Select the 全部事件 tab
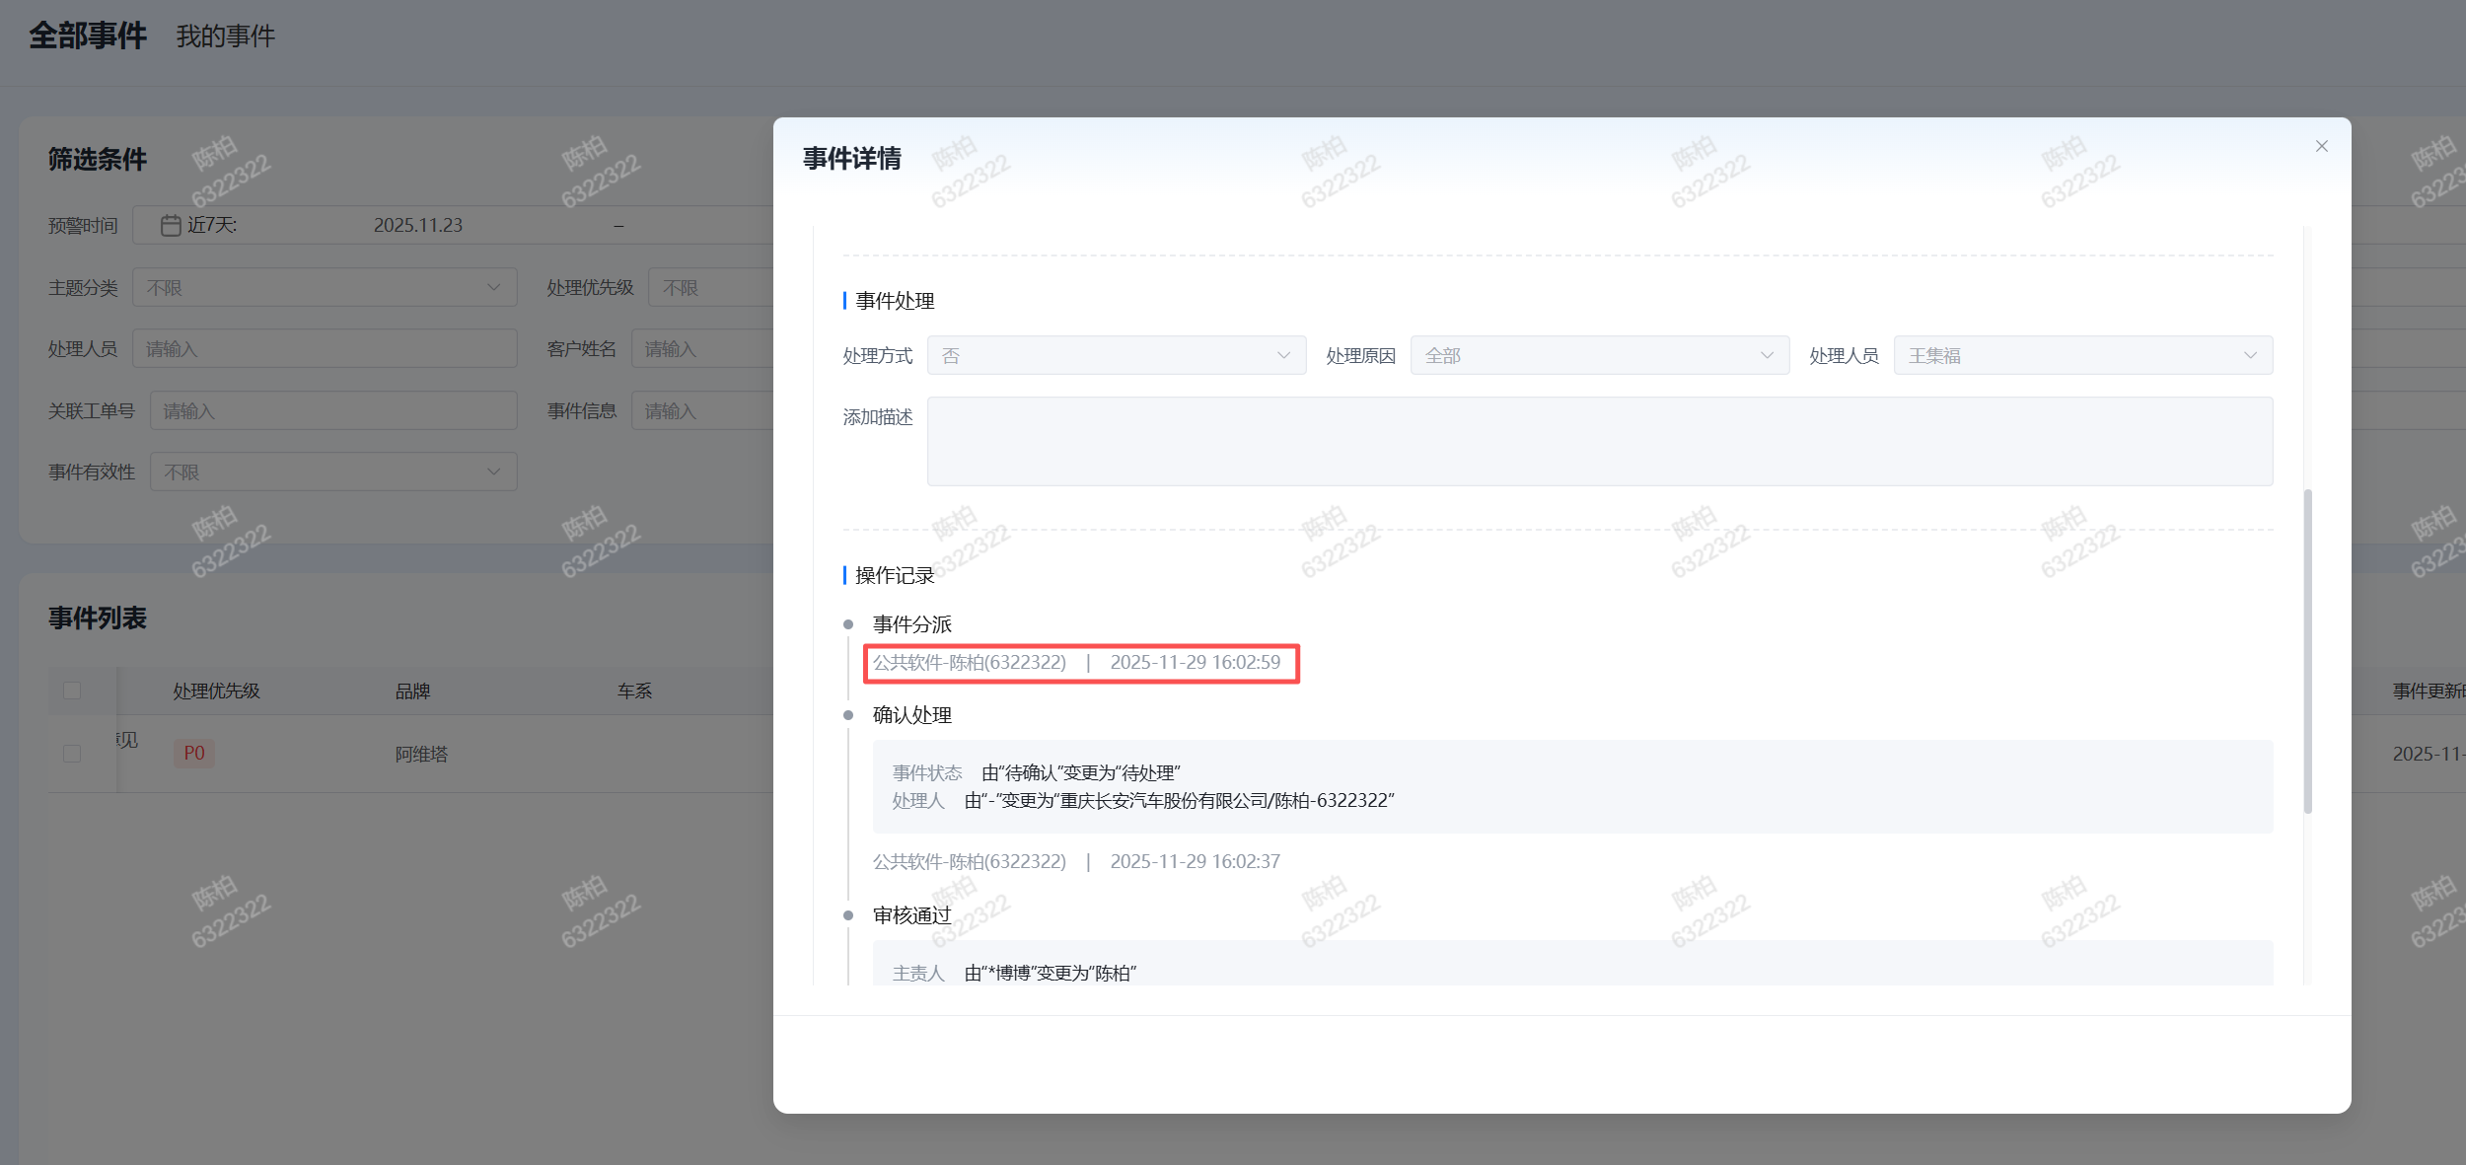 click(88, 36)
